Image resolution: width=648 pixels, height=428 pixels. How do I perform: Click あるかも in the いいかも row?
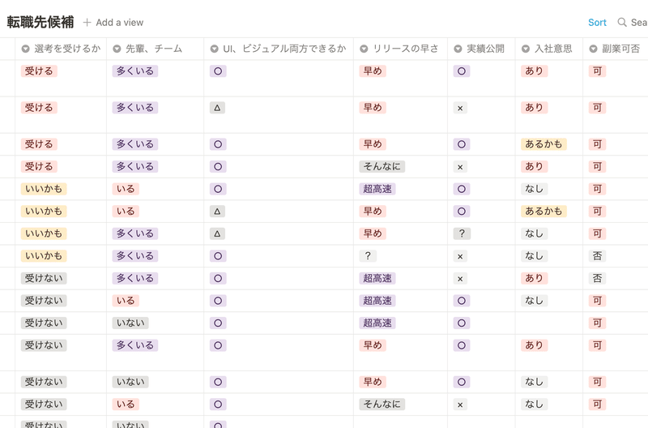click(x=544, y=212)
